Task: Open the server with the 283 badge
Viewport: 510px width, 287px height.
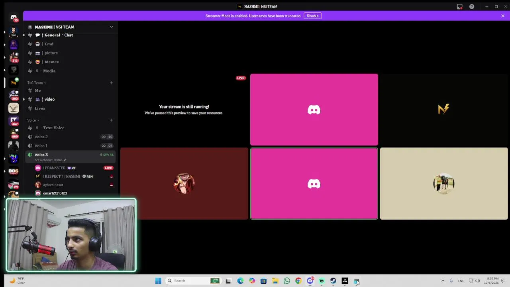Action: [14, 95]
